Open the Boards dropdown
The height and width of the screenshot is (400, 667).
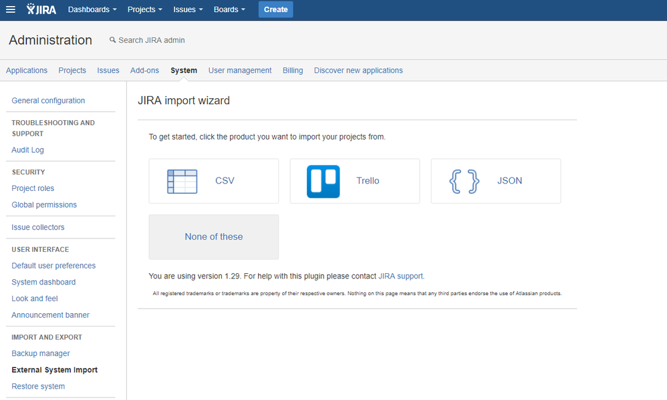pyautogui.click(x=229, y=9)
